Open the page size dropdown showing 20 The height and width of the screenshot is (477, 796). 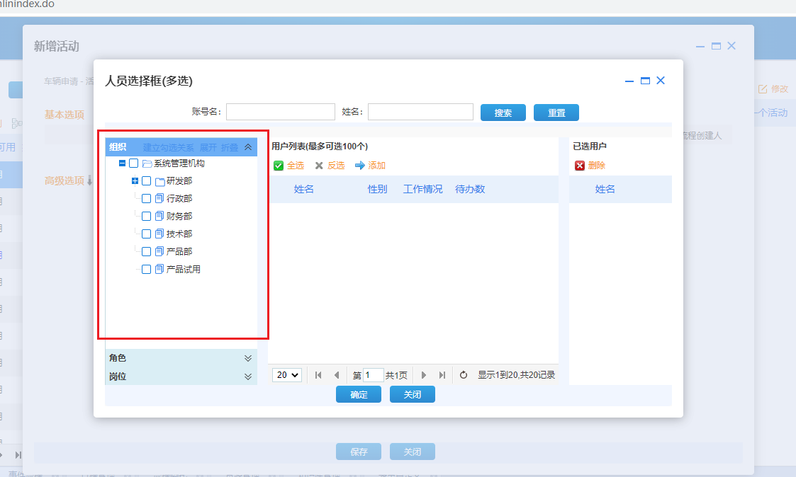pos(287,375)
